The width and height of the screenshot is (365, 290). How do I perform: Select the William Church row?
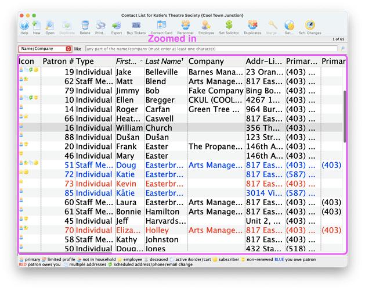point(180,128)
